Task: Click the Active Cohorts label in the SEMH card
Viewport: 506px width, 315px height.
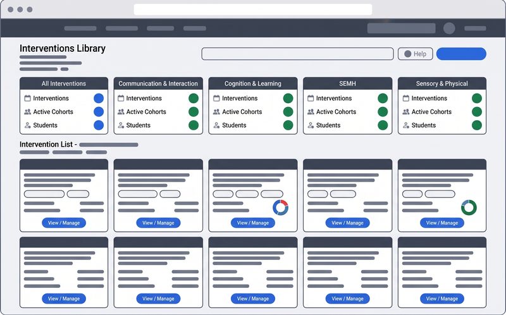Action: 336,112
